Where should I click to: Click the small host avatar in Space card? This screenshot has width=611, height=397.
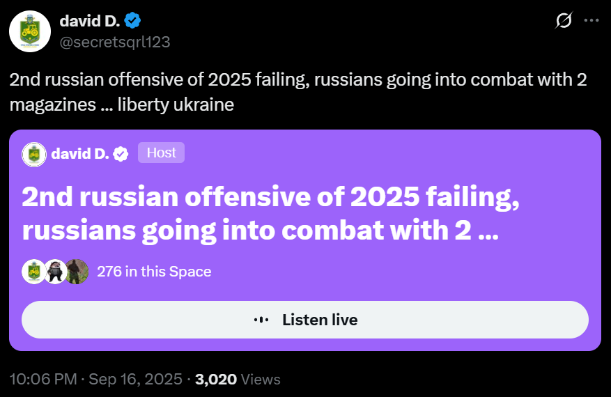[x=34, y=155]
